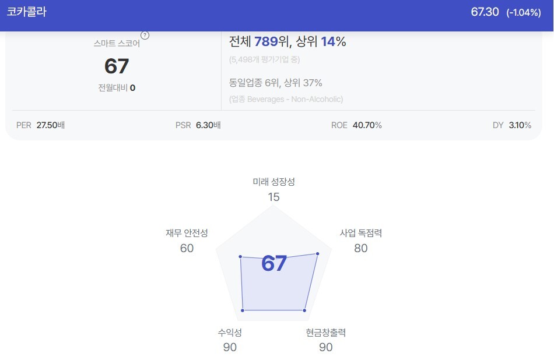Click the 67.30 stock price in header
This screenshot has width=554, height=364.
485,12
